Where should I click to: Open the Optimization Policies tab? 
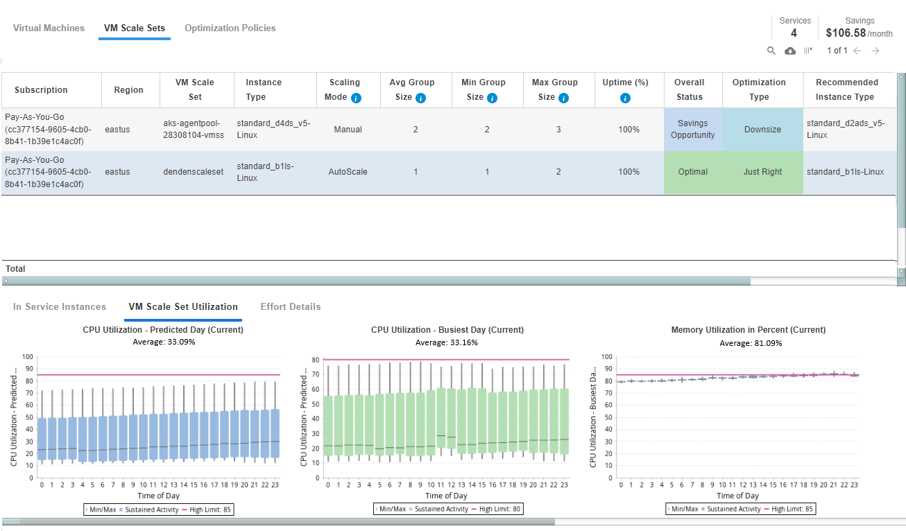tap(230, 28)
